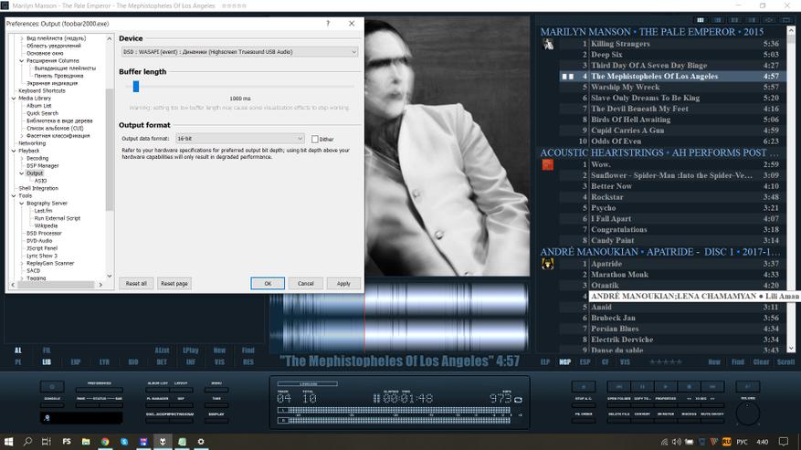Click the playlist scrollbar down arrow
This screenshot has width=801, height=450.
tap(791, 349)
